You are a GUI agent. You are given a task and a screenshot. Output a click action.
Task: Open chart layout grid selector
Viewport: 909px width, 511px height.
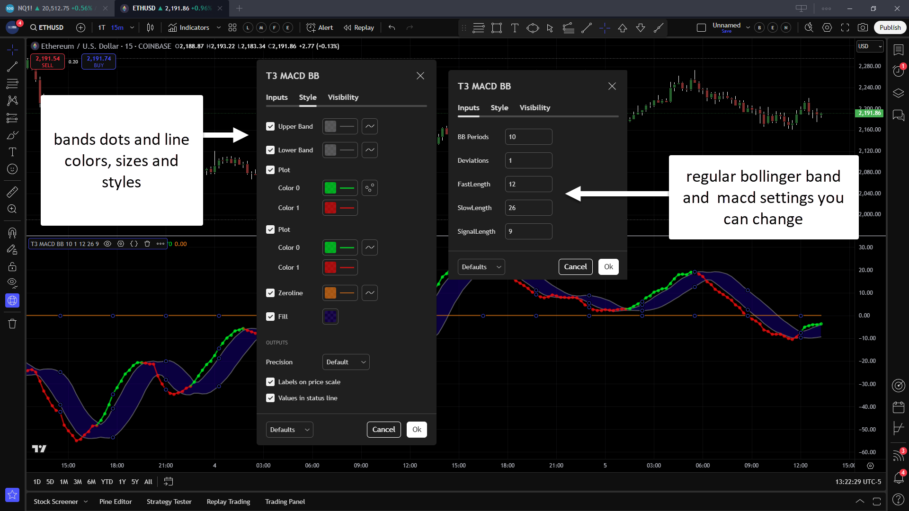(232, 27)
